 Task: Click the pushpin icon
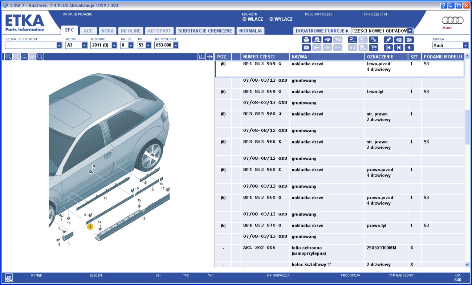pos(388,40)
